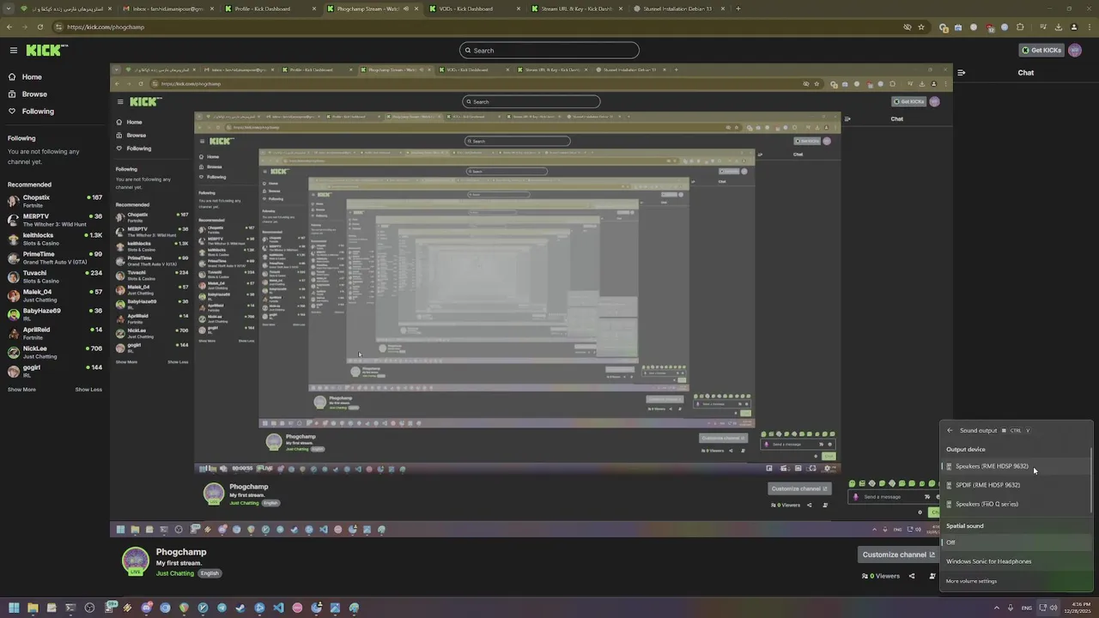1099x618 pixels.
Task: Open BabyHaze69 recommended channel
Action: click(x=55, y=314)
